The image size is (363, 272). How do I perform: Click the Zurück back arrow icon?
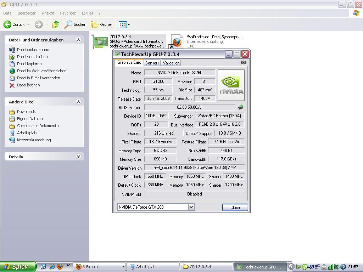(7, 24)
